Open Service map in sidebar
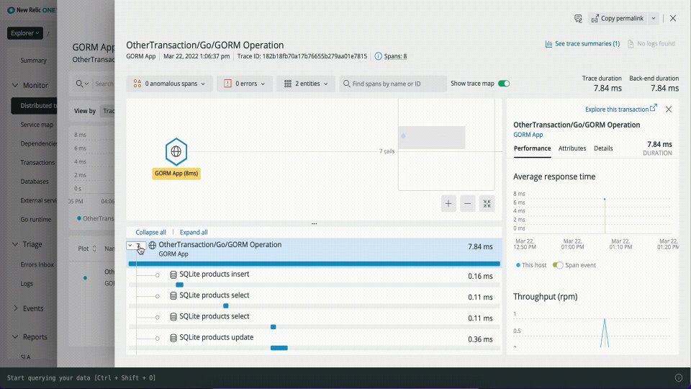The width and height of the screenshot is (691, 389). click(x=37, y=125)
